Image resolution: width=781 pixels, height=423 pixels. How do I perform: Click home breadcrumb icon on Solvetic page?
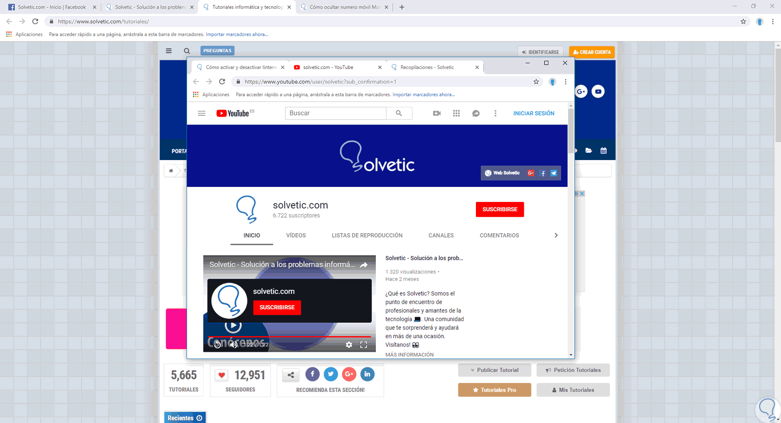pos(171,171)
